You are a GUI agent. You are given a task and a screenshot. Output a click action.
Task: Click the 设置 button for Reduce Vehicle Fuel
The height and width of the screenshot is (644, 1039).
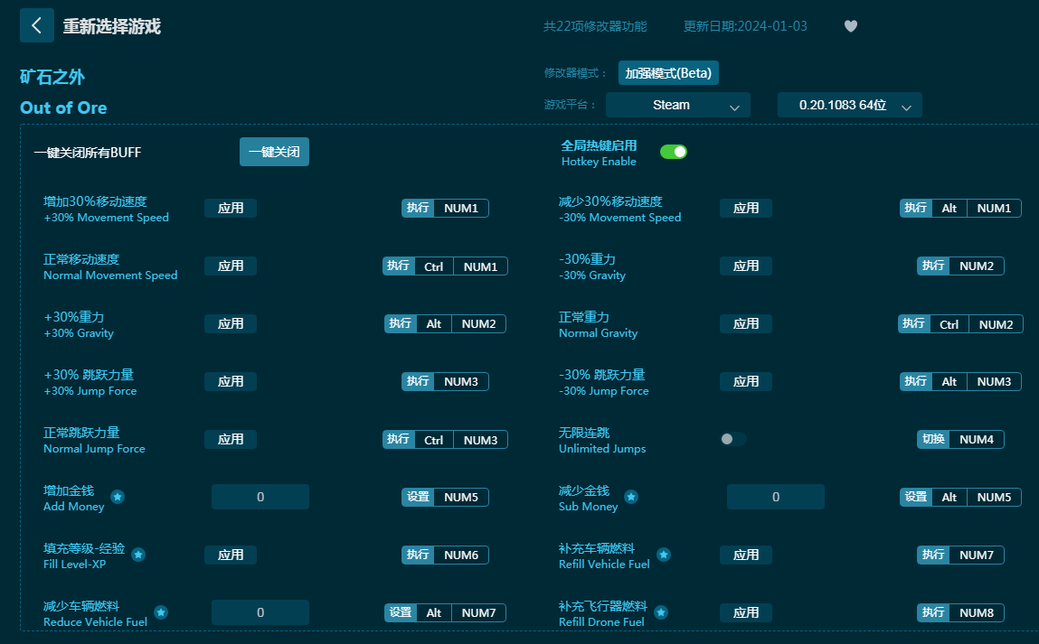(401, 613)
